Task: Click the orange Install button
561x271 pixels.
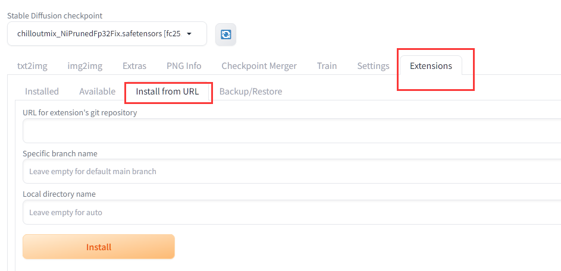Action: 99,247
